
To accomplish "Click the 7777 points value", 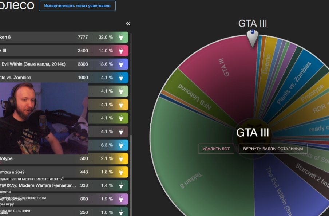I will click(x=83, y=37).
